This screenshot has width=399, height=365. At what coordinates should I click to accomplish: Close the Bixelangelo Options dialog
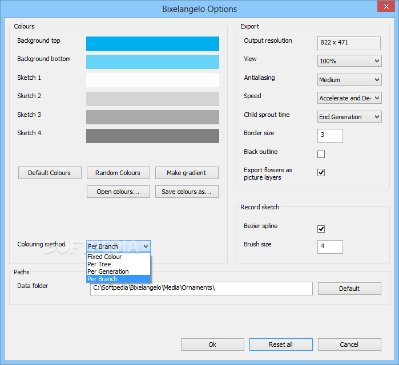pyautogui.click(x=386, y=6)
